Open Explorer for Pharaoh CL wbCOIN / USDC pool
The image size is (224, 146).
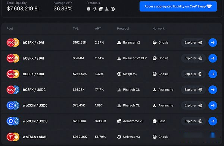click(193, 105)
